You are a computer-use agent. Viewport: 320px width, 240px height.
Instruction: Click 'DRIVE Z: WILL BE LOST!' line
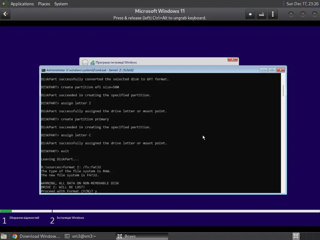(63, 187)
